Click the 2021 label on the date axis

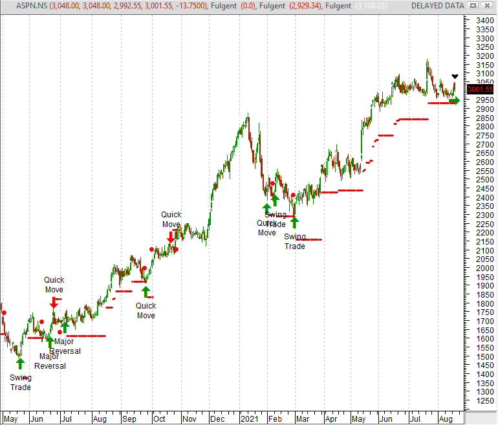click(x=249, y=419)
